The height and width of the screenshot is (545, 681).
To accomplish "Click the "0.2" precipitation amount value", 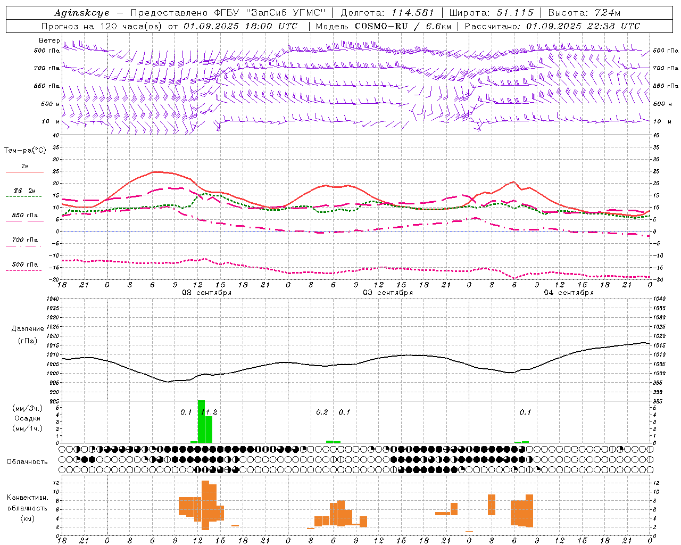I will tap(322, 412).
